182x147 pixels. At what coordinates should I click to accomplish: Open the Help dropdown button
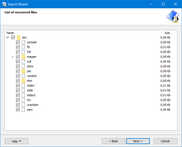coord(17,141)
